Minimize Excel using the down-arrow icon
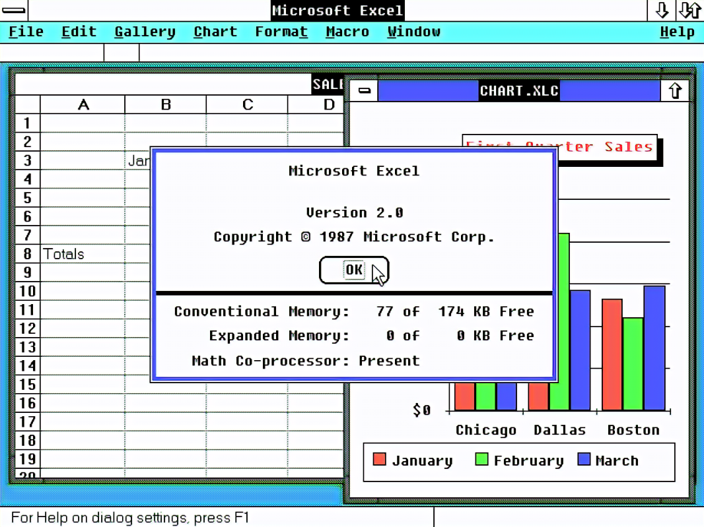 coord(661,10)
